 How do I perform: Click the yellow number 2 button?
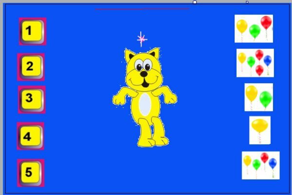click(x=31, y=67)
